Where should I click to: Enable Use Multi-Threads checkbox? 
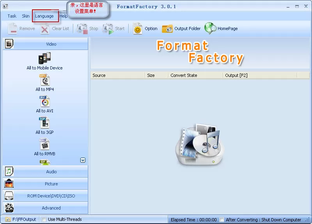[x=44, y=219]
